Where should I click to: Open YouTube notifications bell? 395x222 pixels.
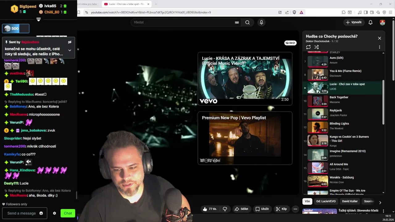(371, 22)
